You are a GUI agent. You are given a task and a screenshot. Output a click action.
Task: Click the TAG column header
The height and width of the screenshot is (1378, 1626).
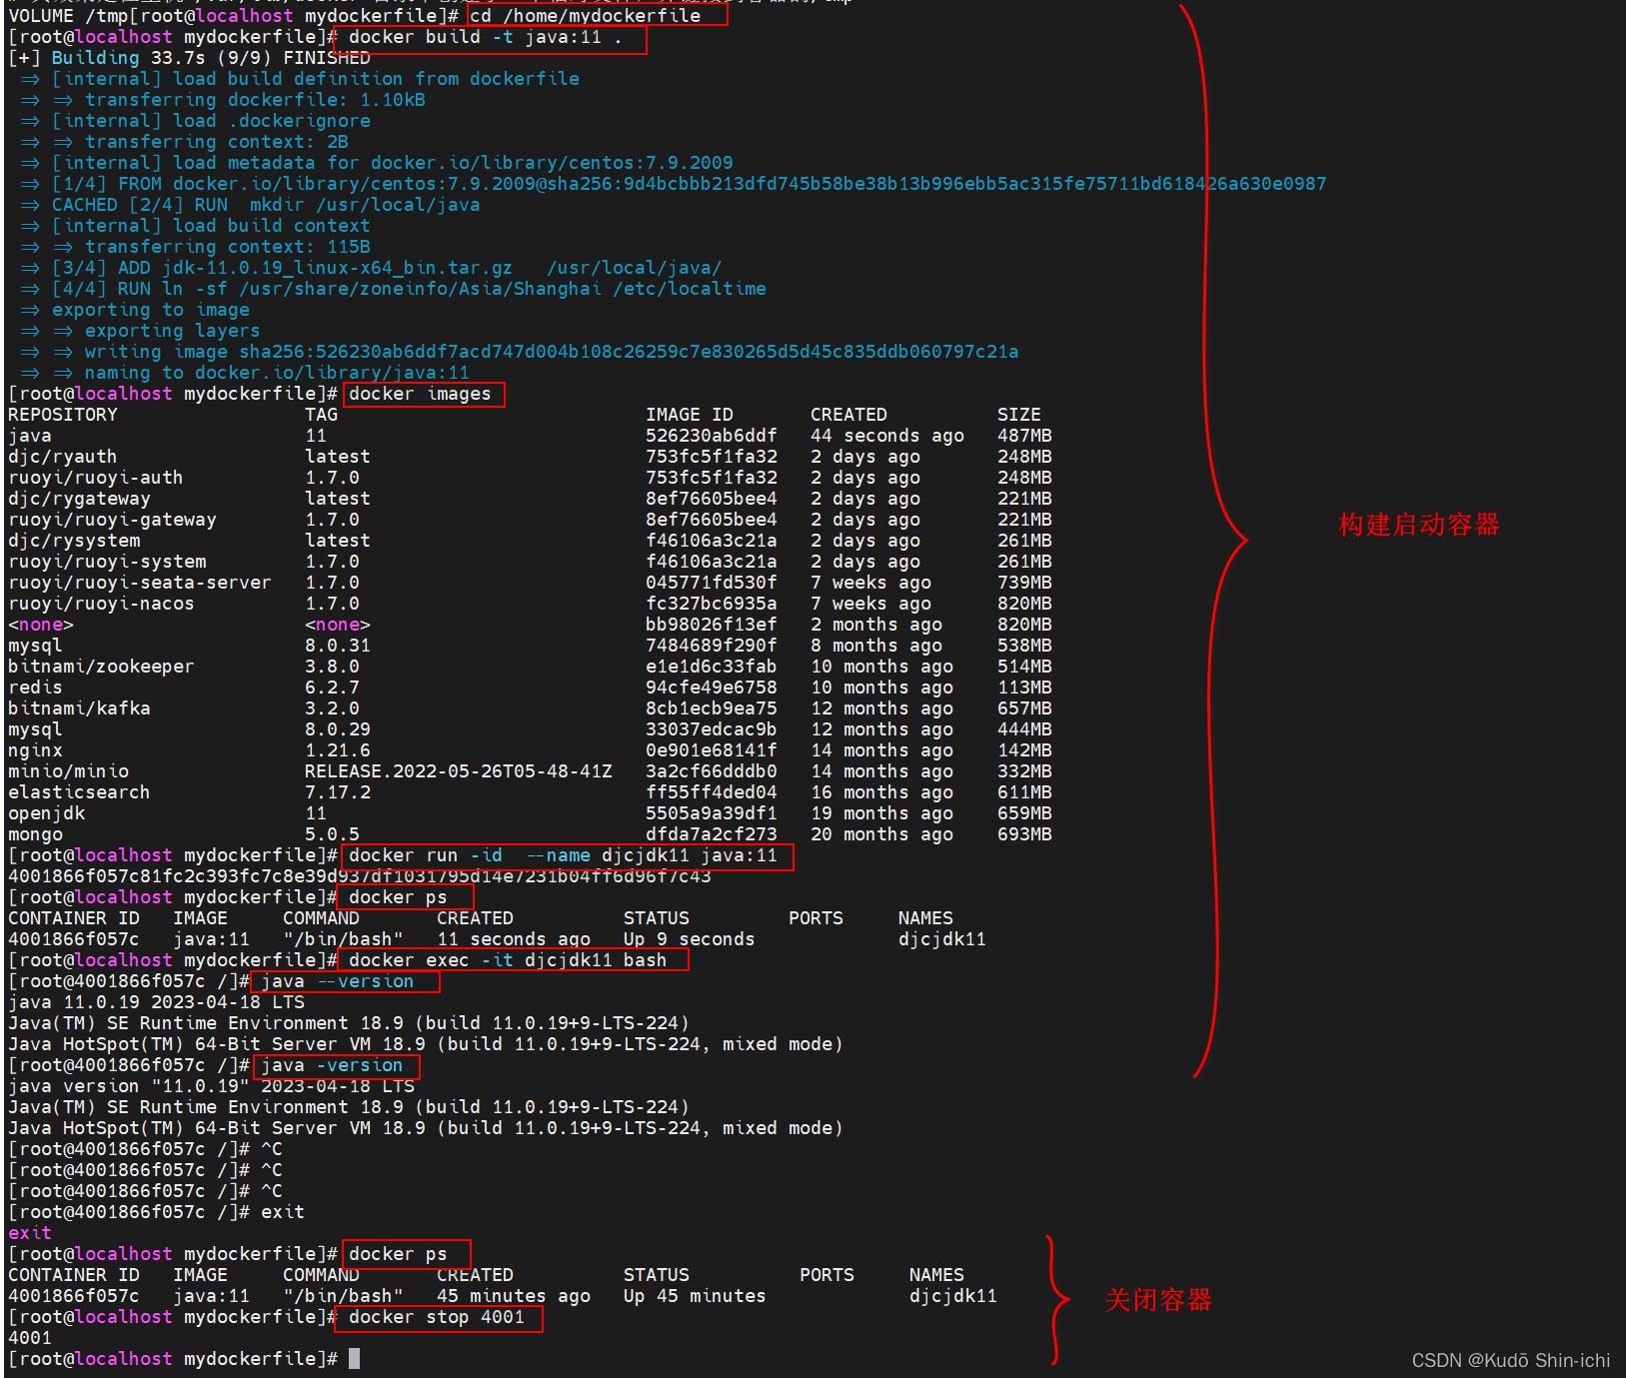pyautogui.click(x=322, y=415)
